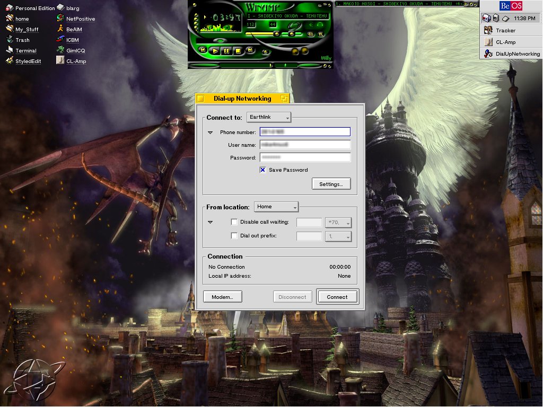Pause playback in the music player
The image size is (543, 407).
pyautogui.click(x=226, y=51)
